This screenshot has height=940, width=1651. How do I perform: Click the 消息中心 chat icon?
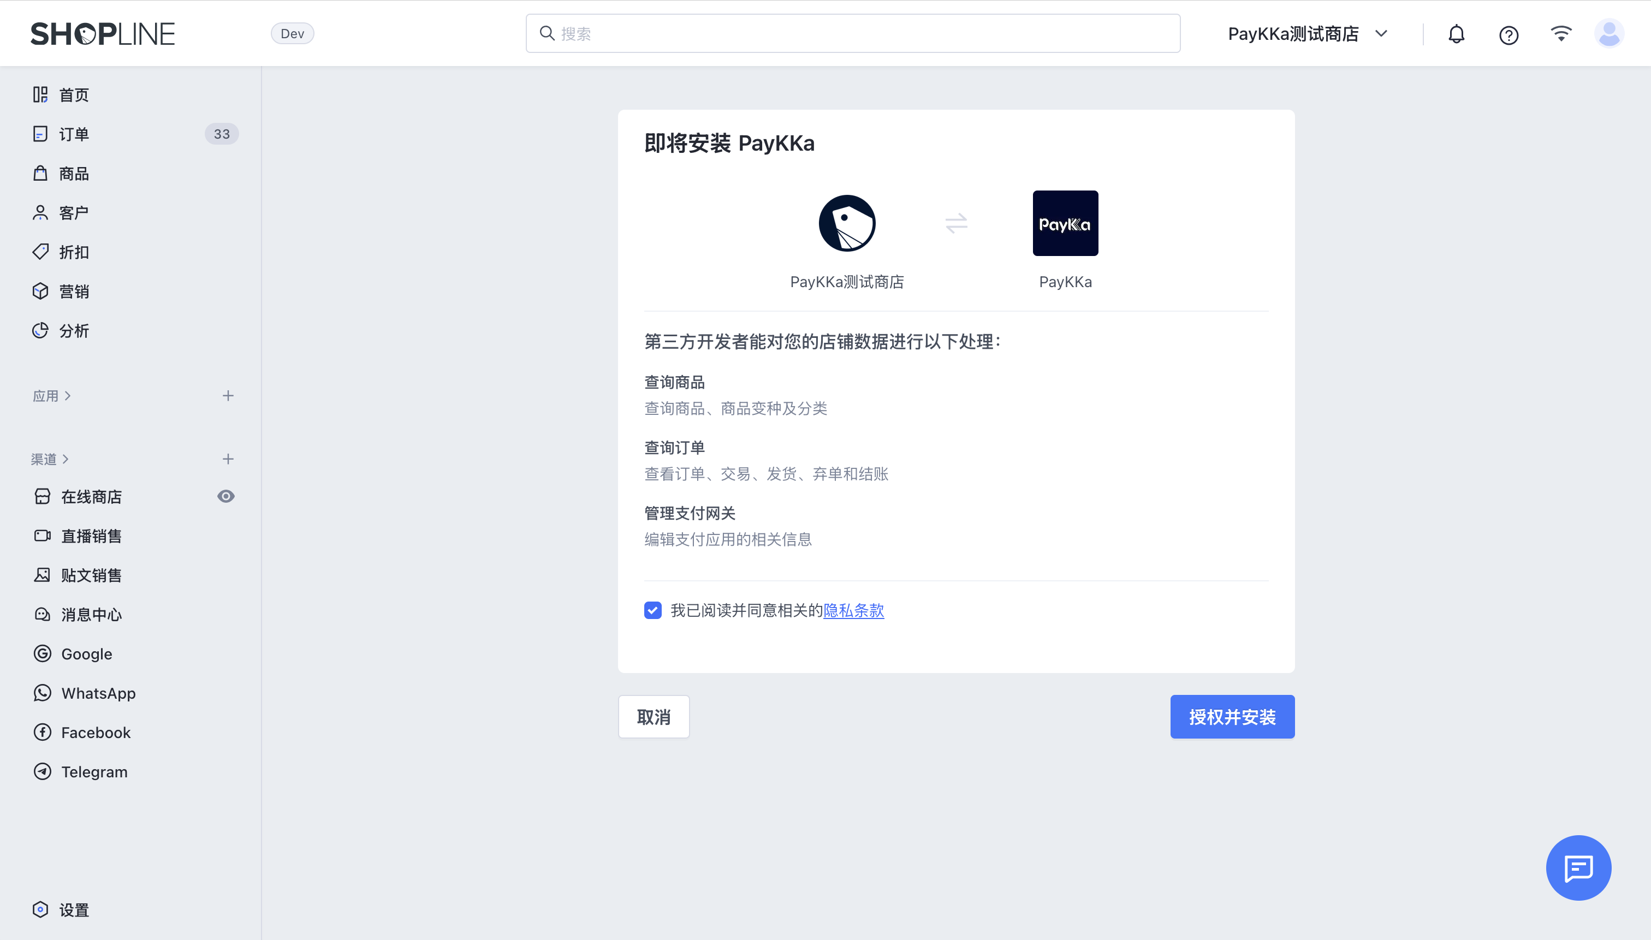click(43, 614)
